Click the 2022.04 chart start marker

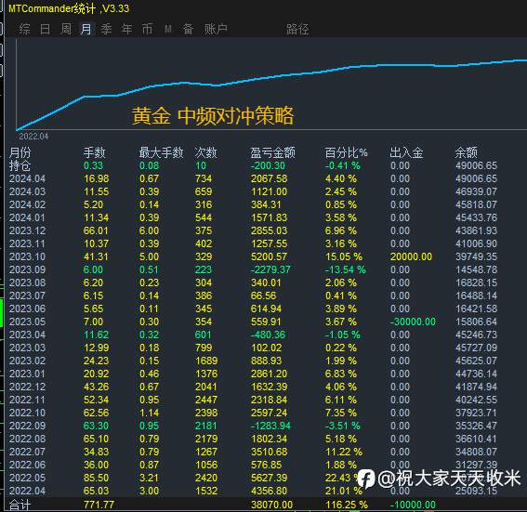click(x=33, y=137)
